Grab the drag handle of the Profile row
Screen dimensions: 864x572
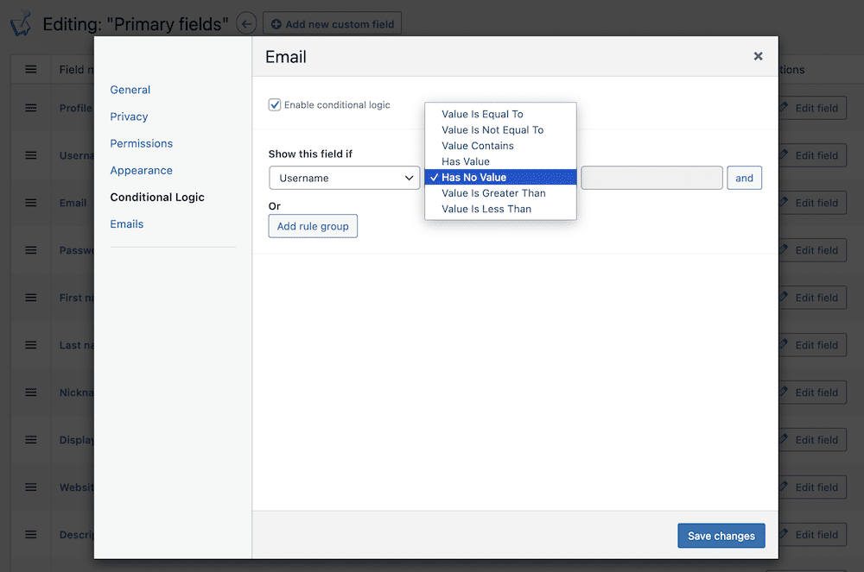point(31,108)
